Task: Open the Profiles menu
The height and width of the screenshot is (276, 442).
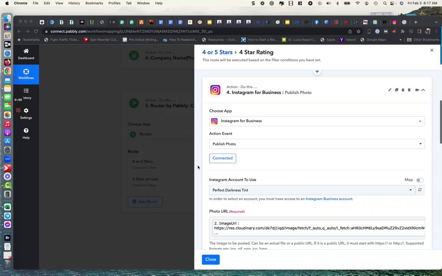Action: [x=114, y=3]
